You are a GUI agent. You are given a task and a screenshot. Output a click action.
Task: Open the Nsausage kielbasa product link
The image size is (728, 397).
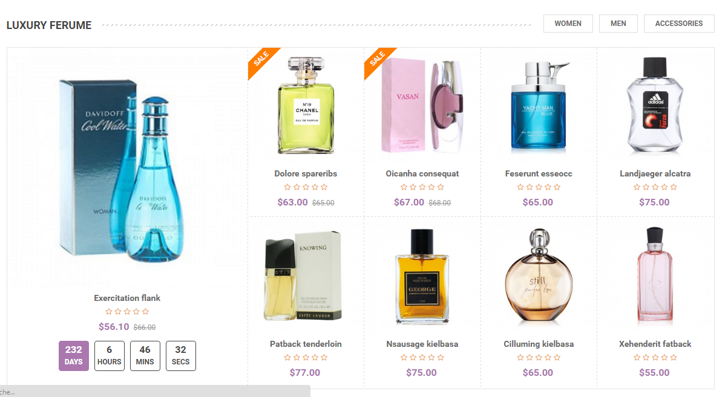click(422, 344)
